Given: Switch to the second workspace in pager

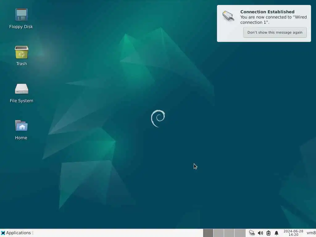Looking at the screenshot, I should pos(219,233).
